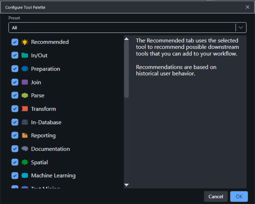Select the Recommended category lightbulb icon
This screenshot has width=255, height=204.
[x=25, y=42]
